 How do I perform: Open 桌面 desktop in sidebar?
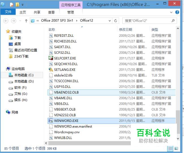(x=15, y=44)
